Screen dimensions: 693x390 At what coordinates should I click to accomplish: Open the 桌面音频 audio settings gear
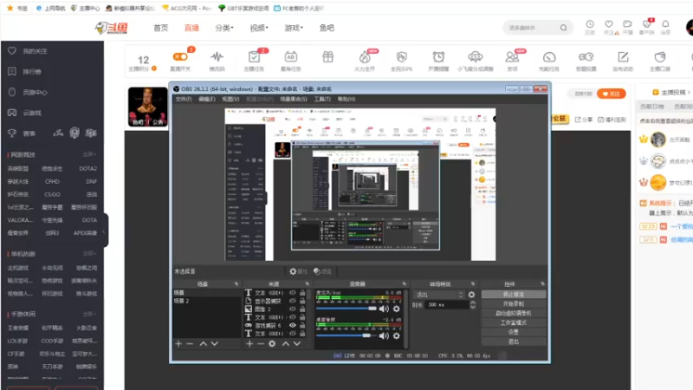click(x=397, y=335)
